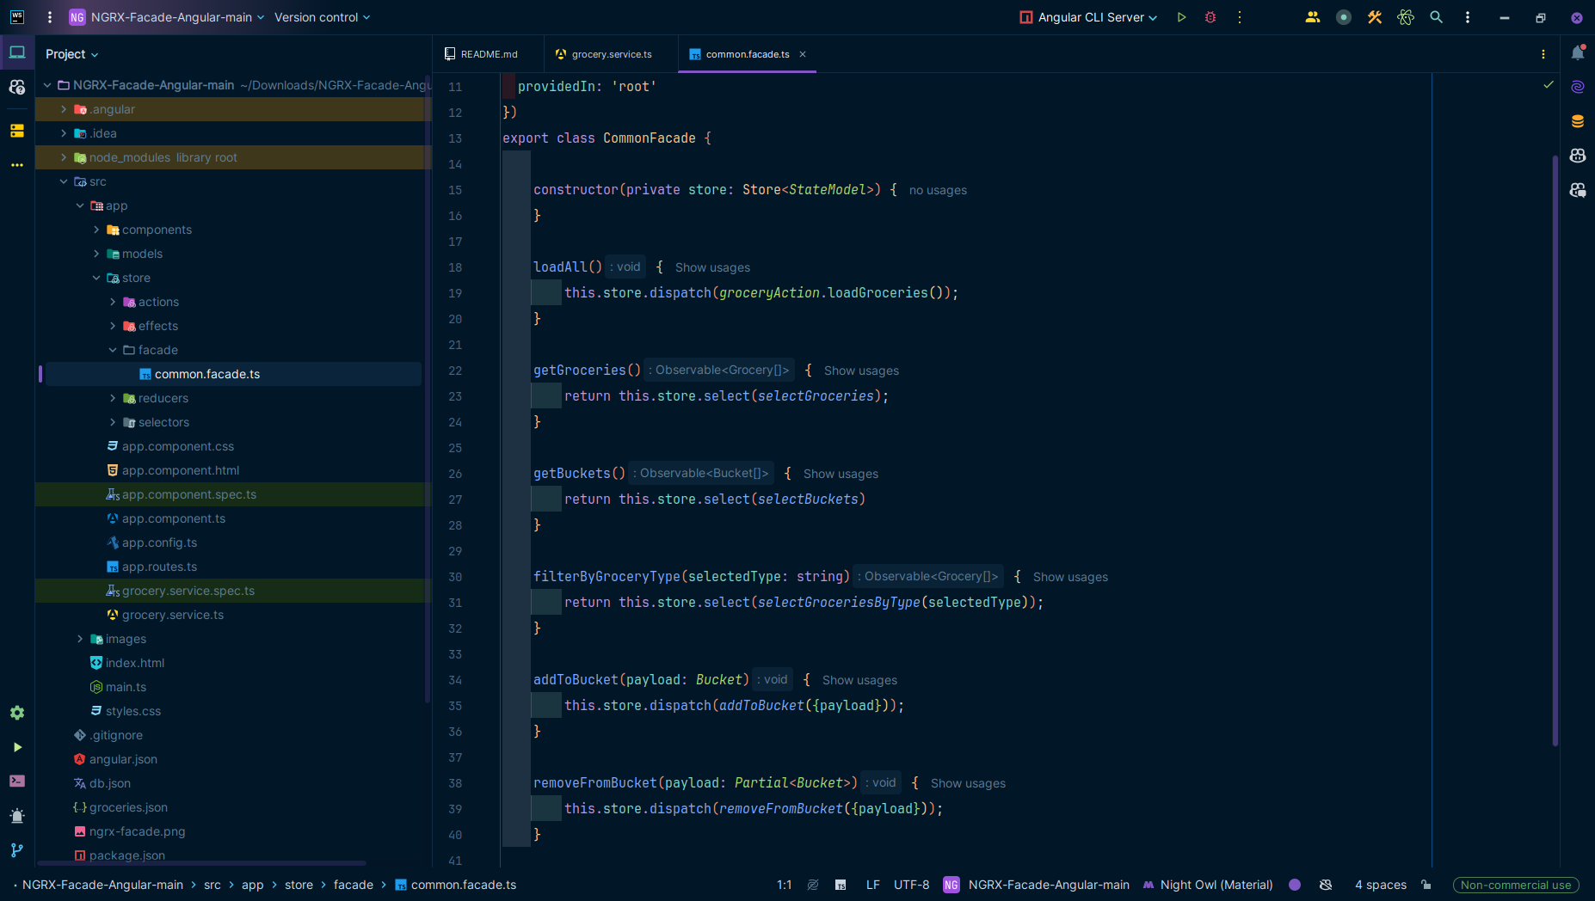1595x901 pixels.
Task: Show more tool windows ellipsis
Action: pyautogui.click(x=17, y=165)
